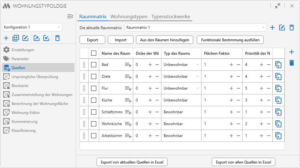Check the checkbox for the Flur row
300x168 pixels.
[94, 88]
